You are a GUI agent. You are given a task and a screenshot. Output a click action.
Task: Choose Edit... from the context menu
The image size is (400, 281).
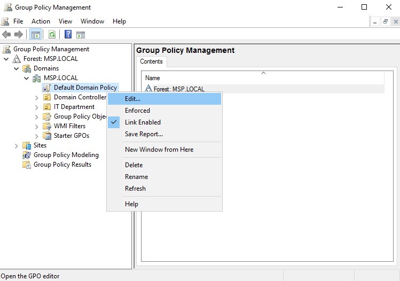coord(132,99)
